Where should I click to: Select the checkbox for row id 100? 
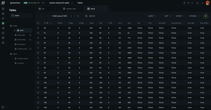click(x=38, y=78)
